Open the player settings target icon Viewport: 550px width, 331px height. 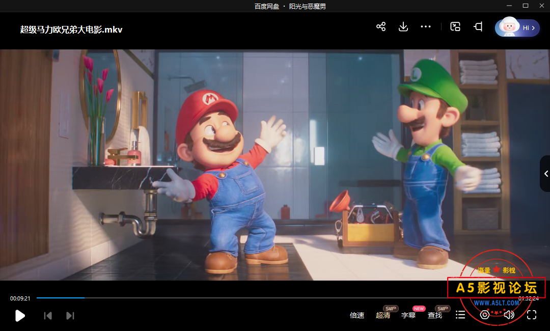tap(484, 315)
